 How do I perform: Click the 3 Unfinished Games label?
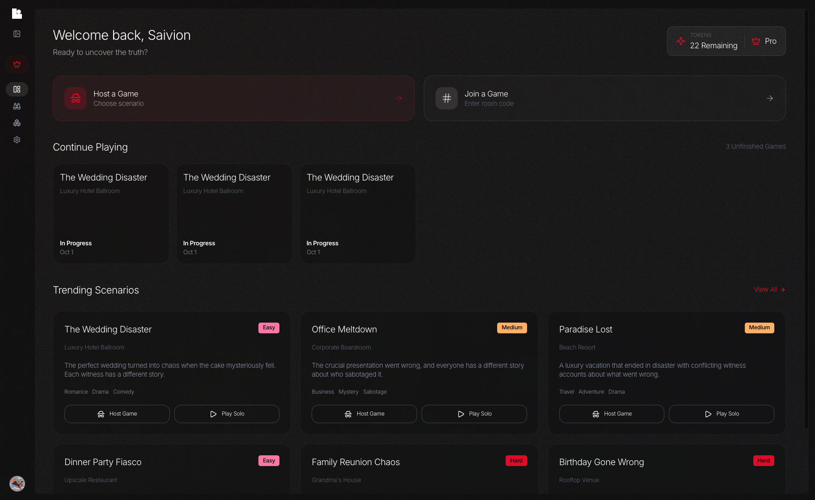click(756, 147)
